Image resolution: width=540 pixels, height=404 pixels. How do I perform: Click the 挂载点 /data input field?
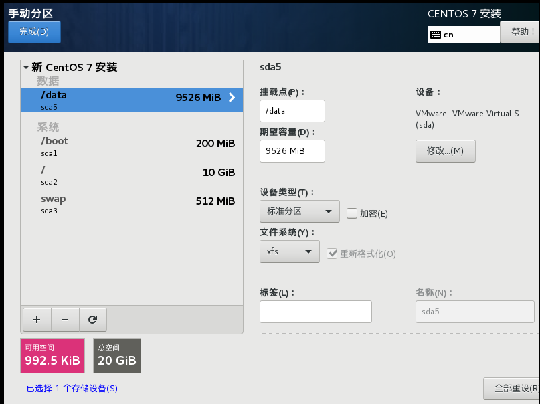[292, 111]
